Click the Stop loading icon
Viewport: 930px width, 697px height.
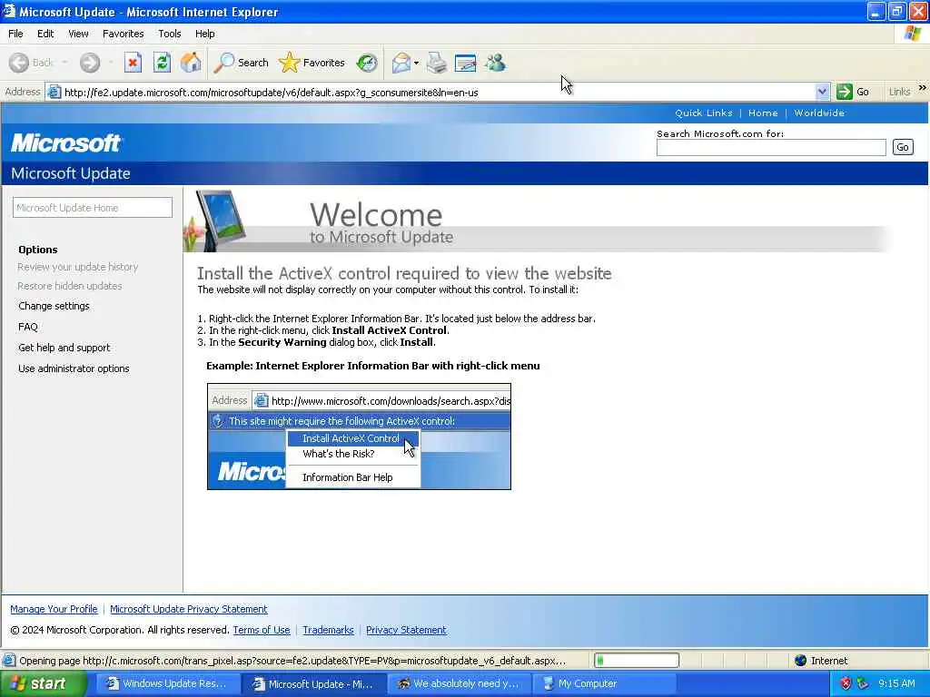pos(133,63)
